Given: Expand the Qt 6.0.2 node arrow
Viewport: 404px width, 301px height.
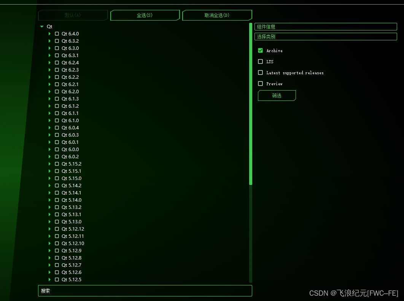Looking at the screenshot, I should point(49,157).
